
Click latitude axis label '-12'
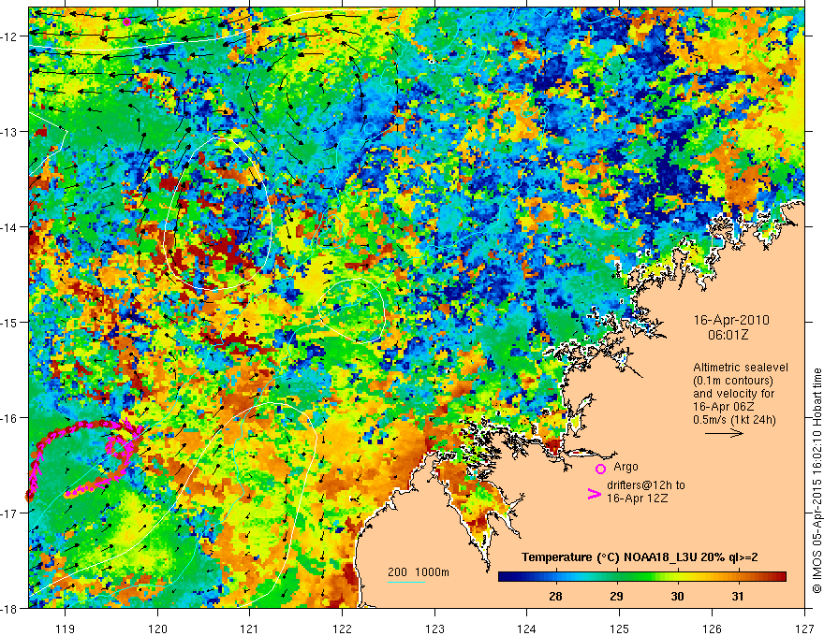click(10, 36)
